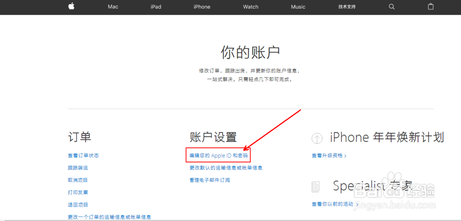Screen dimensions: 461x221
Task: Open the Watch menu item
Action: [x=250, y=7]
